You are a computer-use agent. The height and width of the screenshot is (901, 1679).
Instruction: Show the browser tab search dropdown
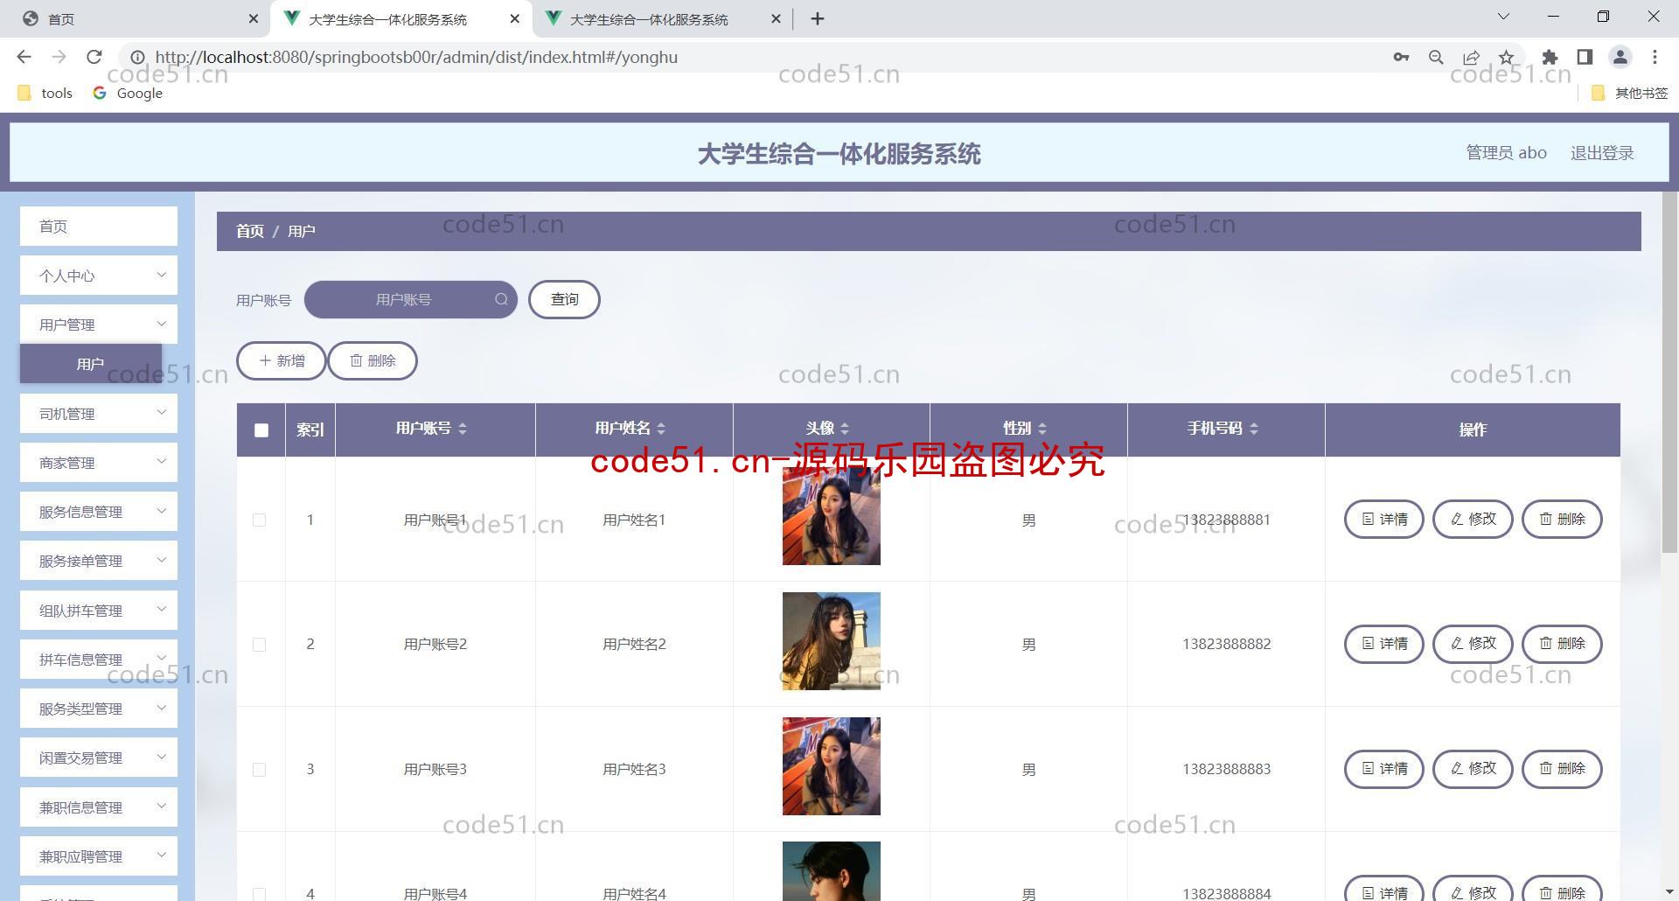pos(1503,17)
